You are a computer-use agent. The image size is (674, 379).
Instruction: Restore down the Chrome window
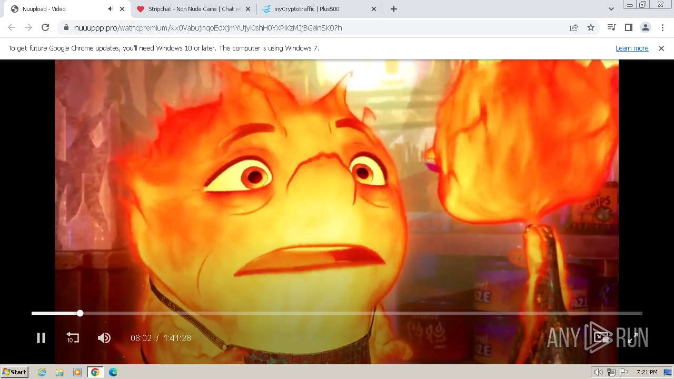tap(643, 5)
